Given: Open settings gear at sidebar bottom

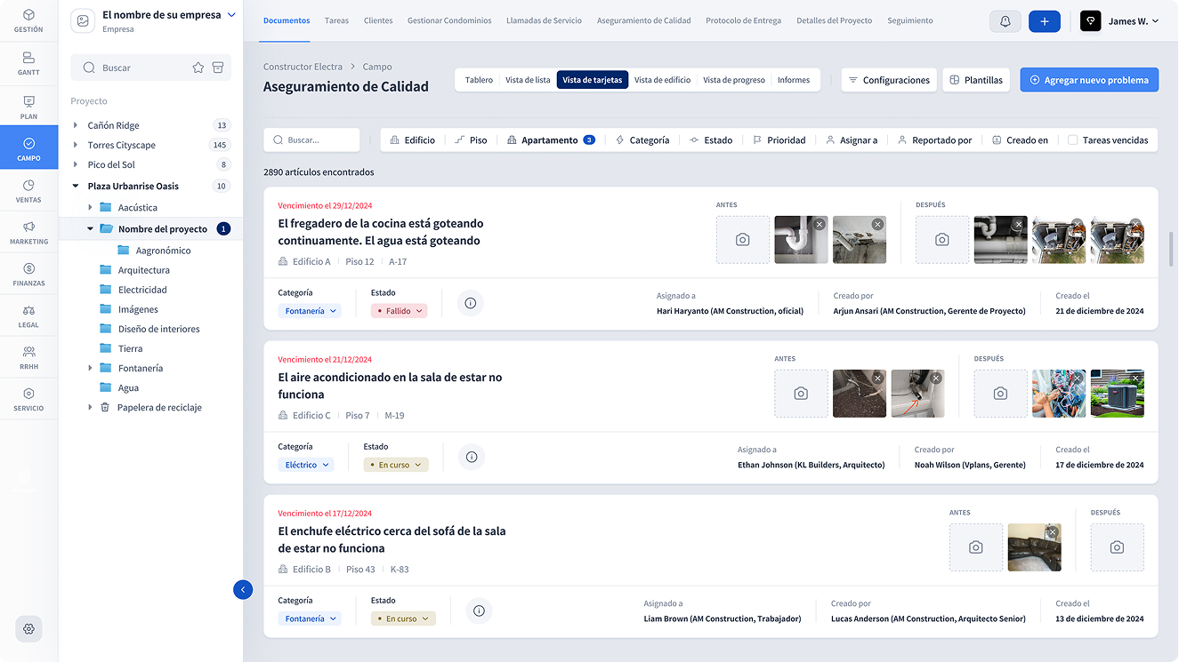Looking at the screenshot, I should tap(28, 628).
